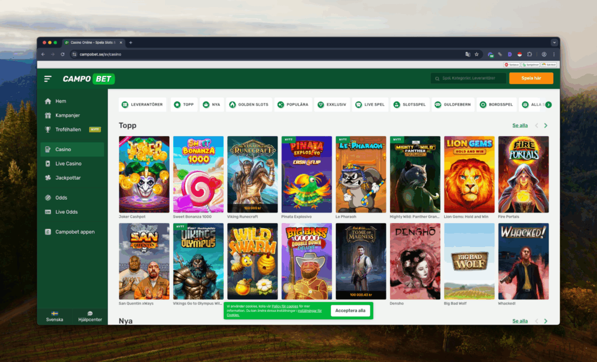Select the Slotsspel category chip
Viewport: 597px width, 362px height.
coord(410,105)
